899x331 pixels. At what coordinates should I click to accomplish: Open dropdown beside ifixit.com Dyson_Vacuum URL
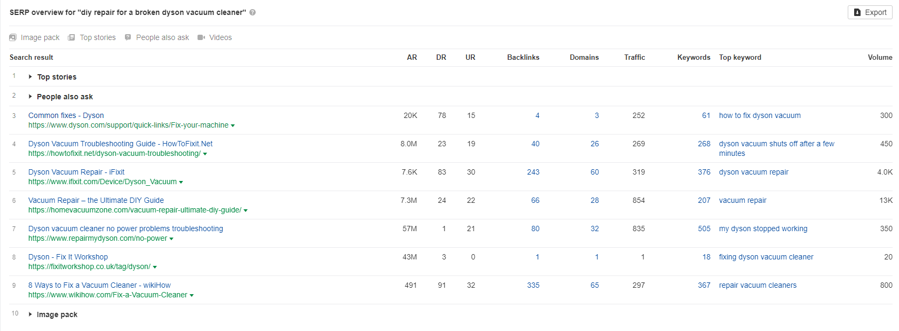181,182
